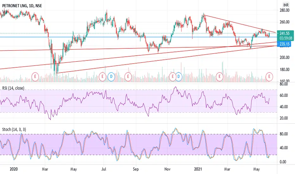Image resolution: width=295 pixels, height=174 pixels.
Task: Open the earnings E marker in February 2021
Action: (219, 77)
